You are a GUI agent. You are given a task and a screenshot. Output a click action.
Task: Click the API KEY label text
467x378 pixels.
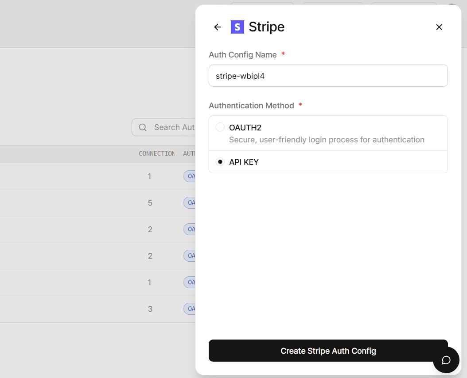pyautogui.click(x=244, y=162)
